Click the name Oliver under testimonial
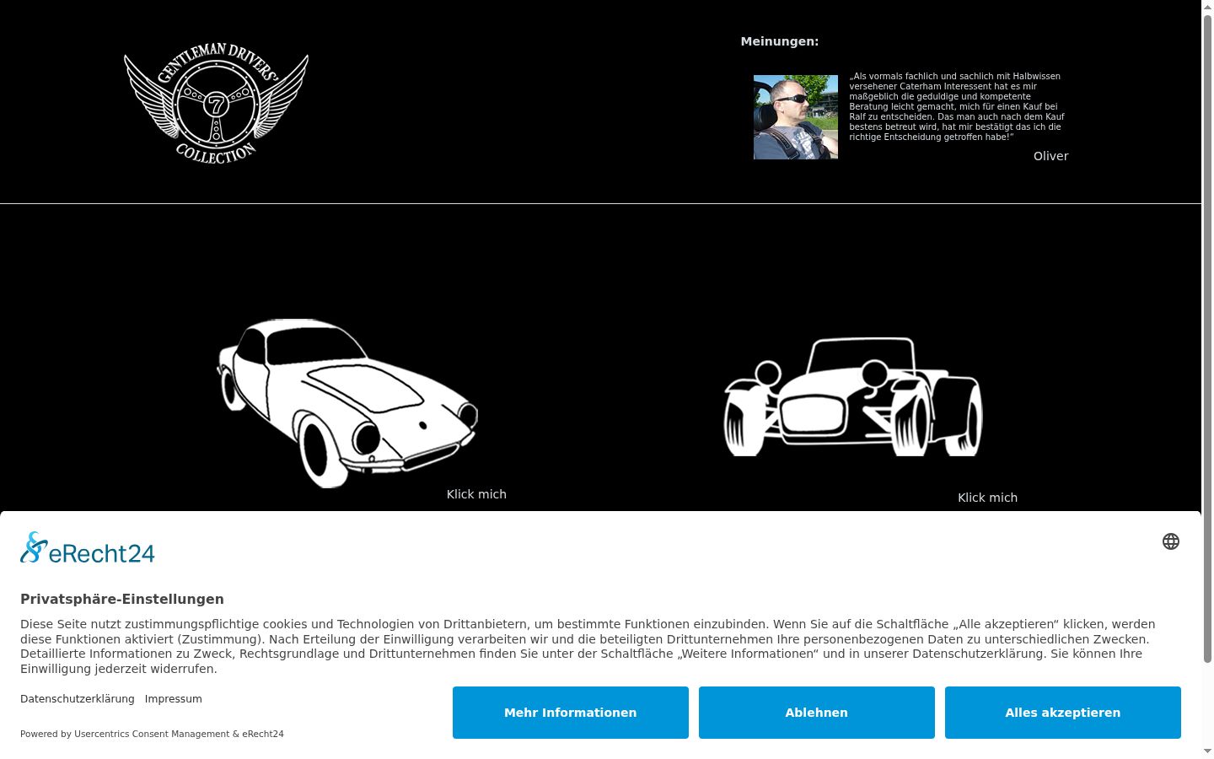Image resolution: width=1214 pixels, height=759 pixels. pos(1051,156)
